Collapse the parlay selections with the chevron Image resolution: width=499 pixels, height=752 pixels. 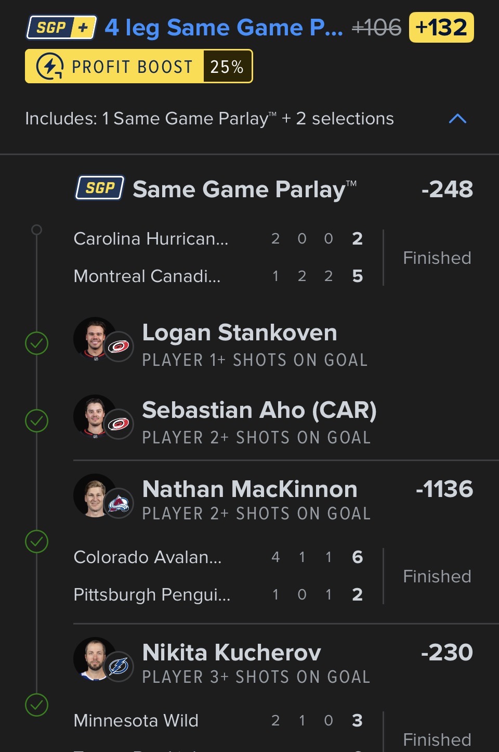[x=457, y=119]
